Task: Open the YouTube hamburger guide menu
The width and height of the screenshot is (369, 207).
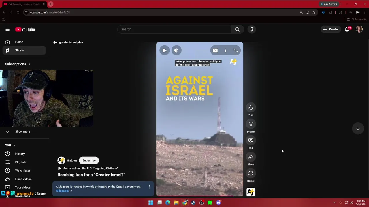Action: point(7,29)
